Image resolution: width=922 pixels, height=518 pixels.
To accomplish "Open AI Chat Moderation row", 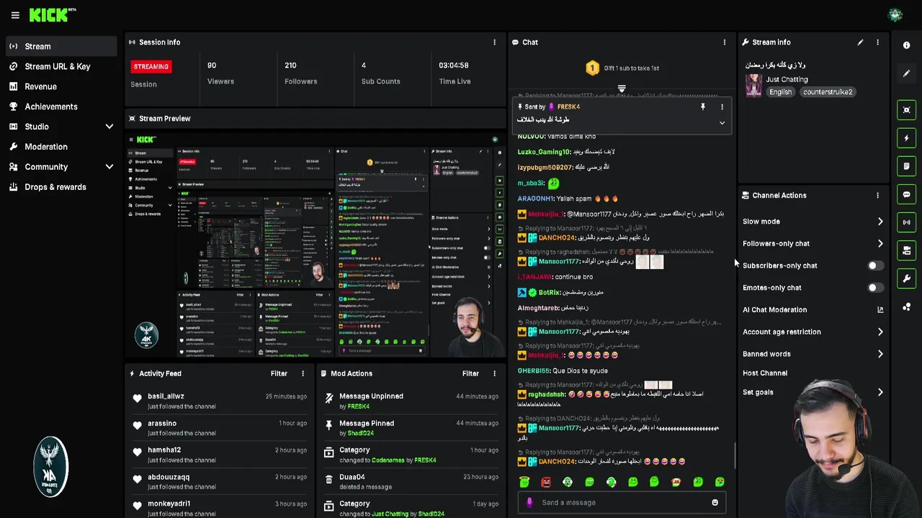I will point(813,310).
